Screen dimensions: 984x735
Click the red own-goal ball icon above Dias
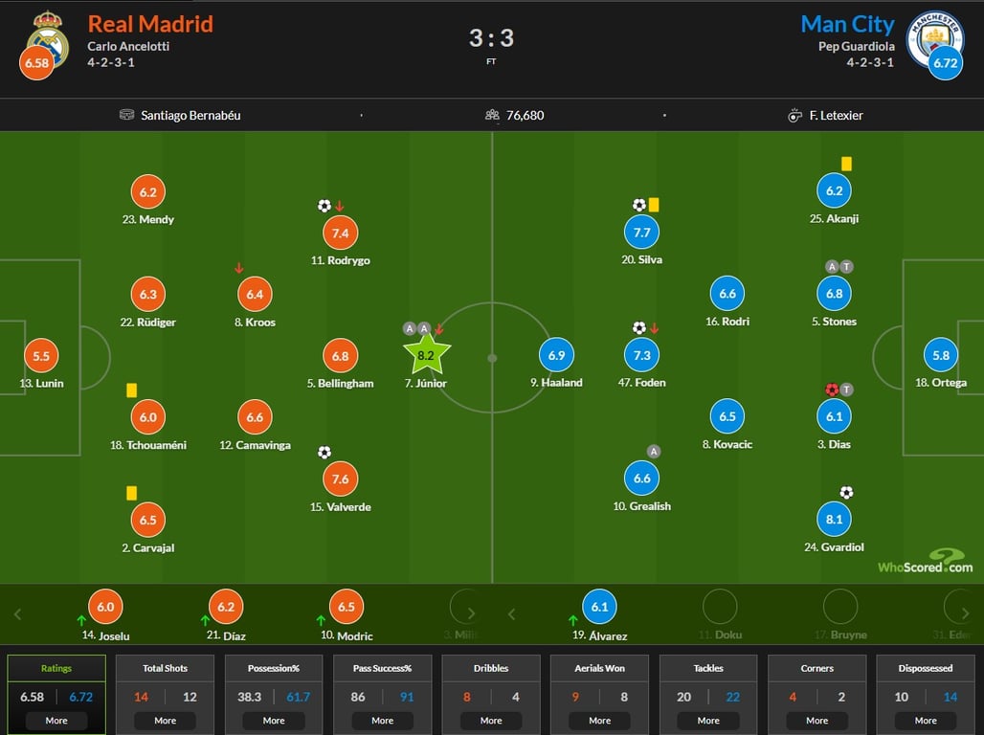(831, 390)
